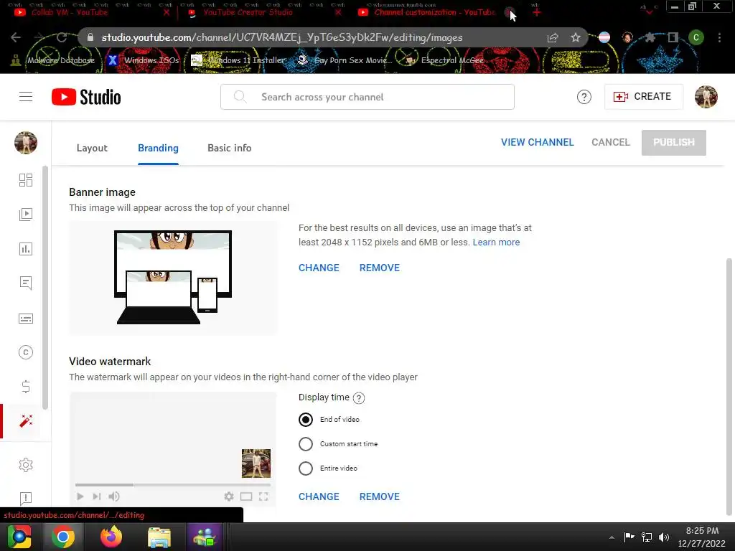Click volume icon in watermark preview
This screenshot has width=735, height=551.
pyautogui.click(x=114, y=496)
